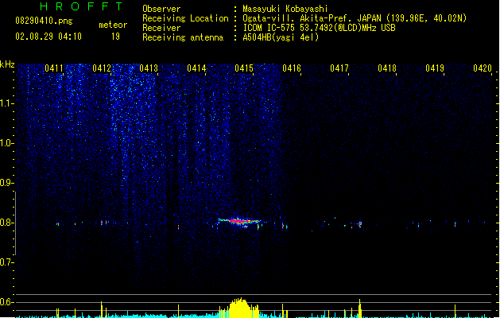Click the 0414 time marker

tap(196, 68)
